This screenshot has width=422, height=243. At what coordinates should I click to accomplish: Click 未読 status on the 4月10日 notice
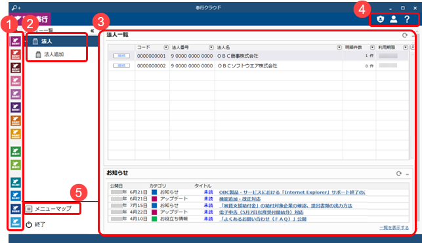(208, 219)
